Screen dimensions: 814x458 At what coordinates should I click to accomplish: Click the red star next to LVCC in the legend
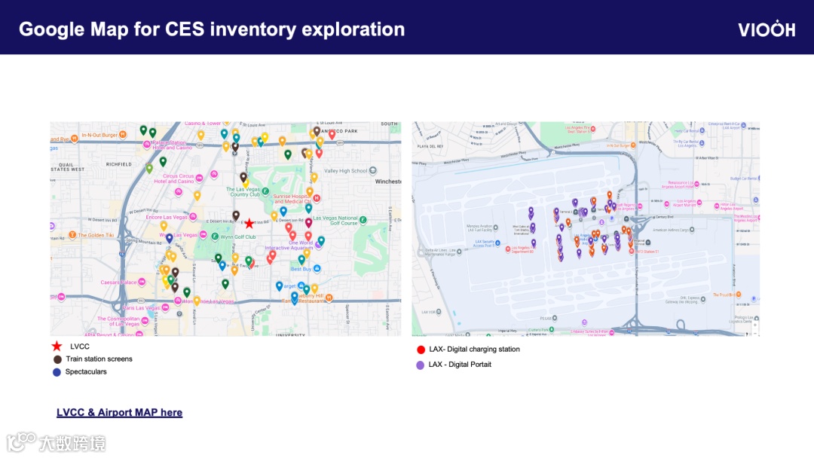point(57,346)
